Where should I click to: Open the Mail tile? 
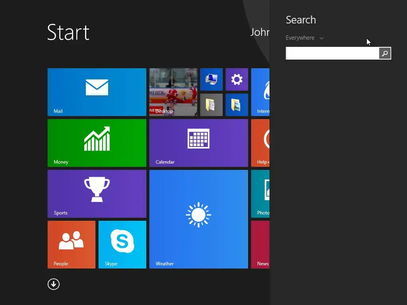(x=97, y=92)
